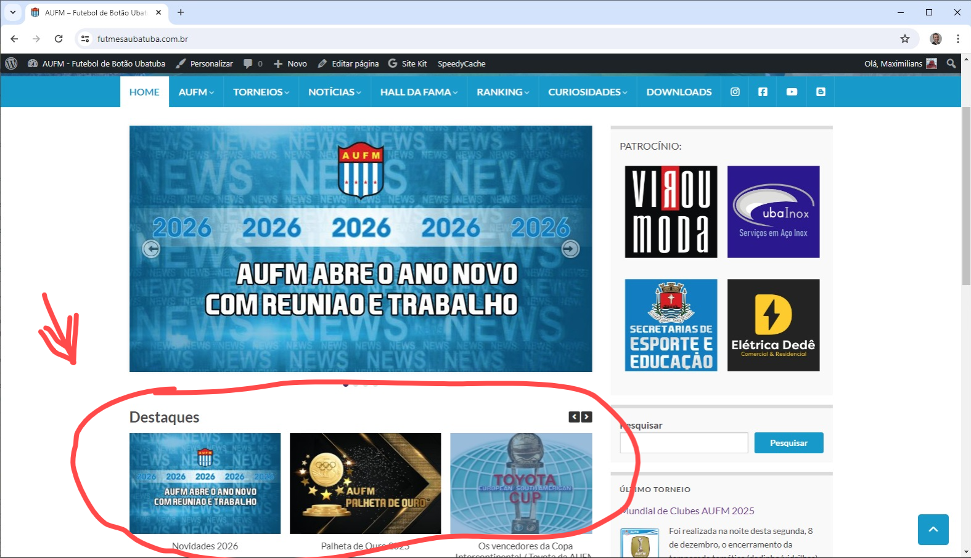
Task: Expand the RANKING dropdown menu
Action: point(502,92)
